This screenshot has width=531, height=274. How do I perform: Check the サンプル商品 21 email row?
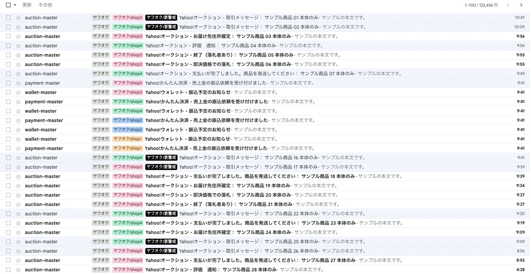8,204
